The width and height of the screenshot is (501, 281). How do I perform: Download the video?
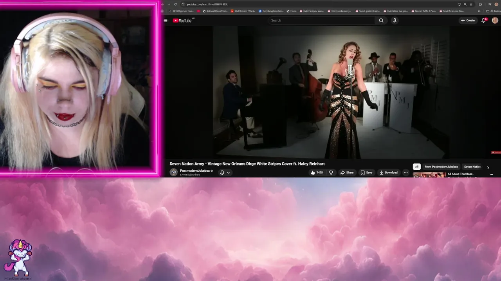coord(388,173)
